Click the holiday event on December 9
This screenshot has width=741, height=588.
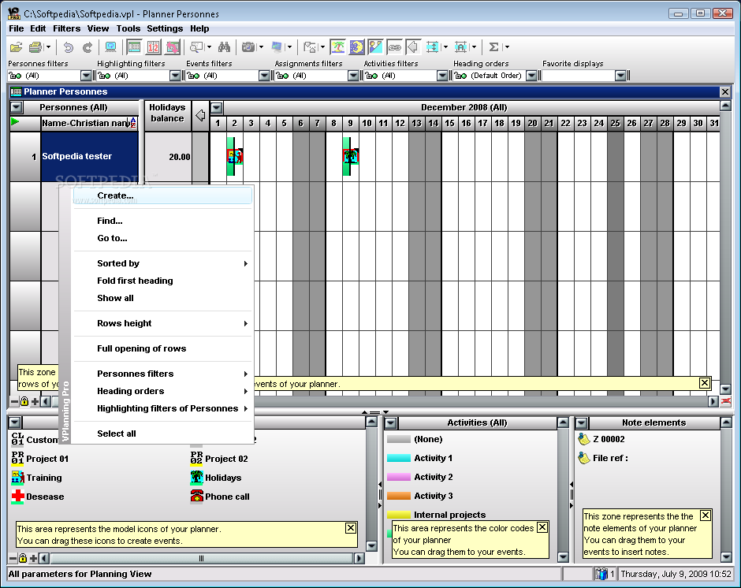(350, 156)
